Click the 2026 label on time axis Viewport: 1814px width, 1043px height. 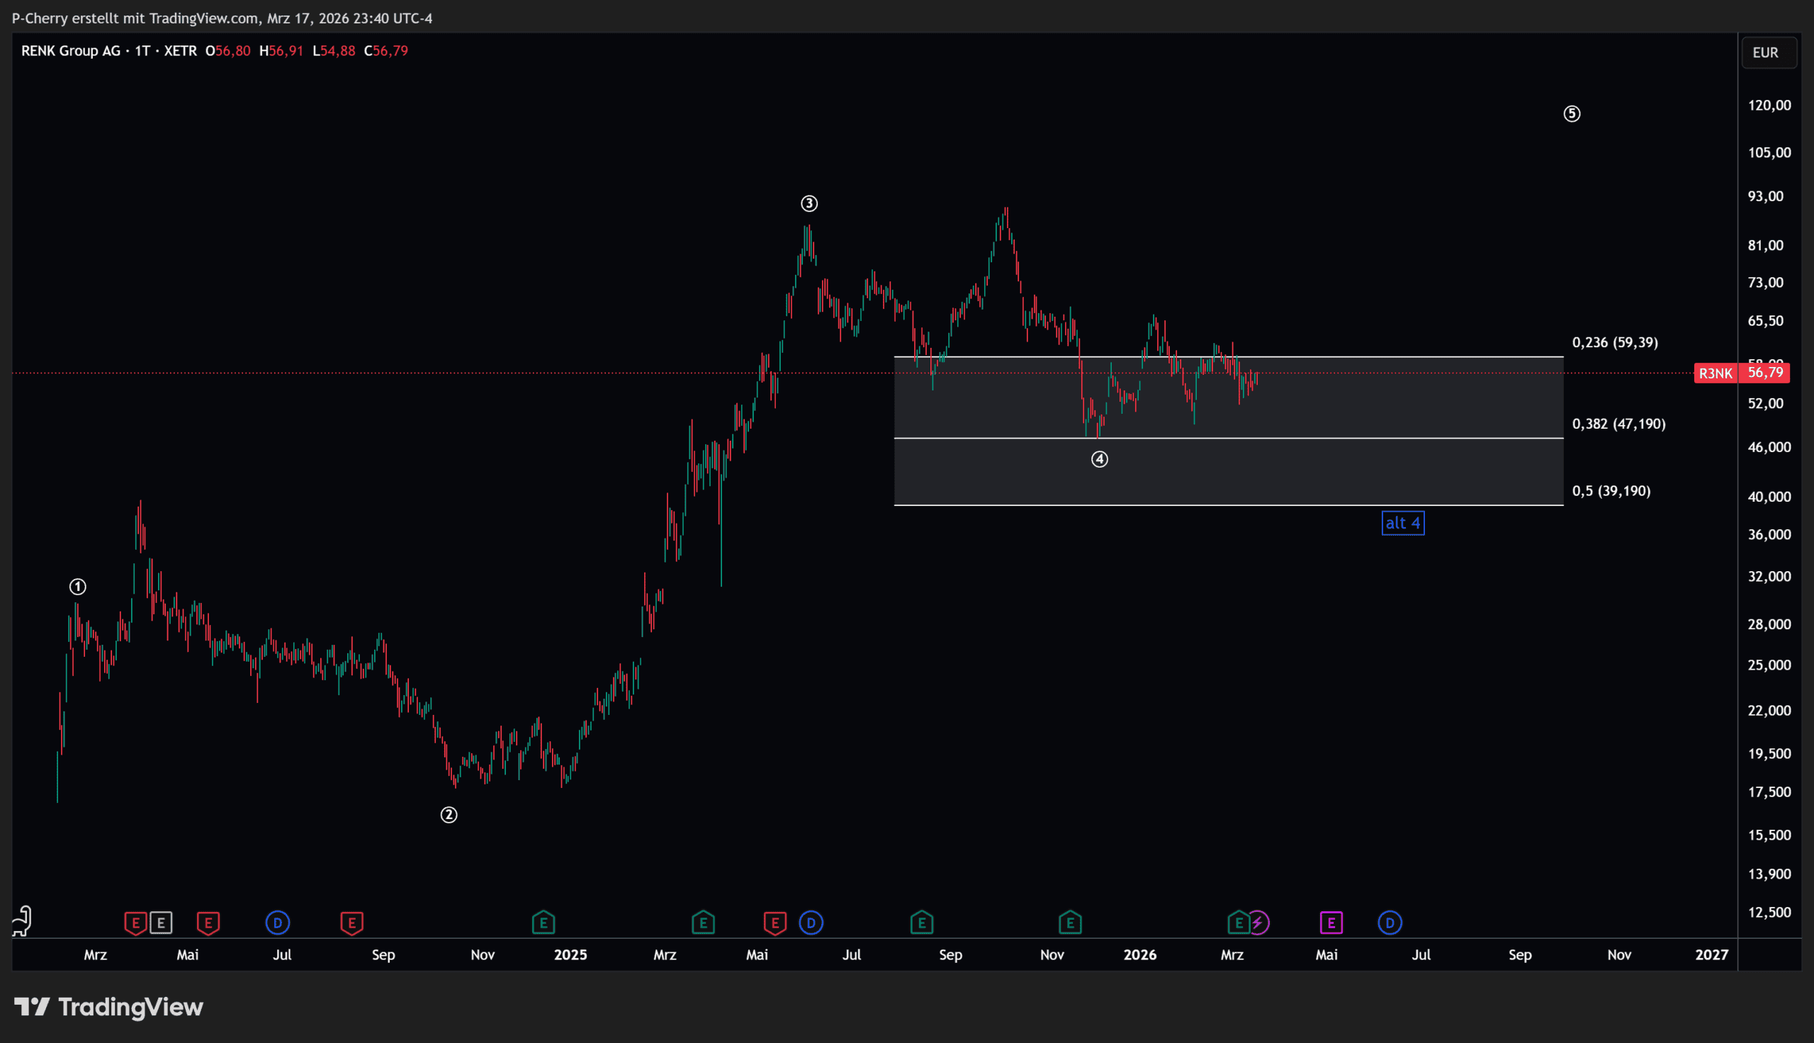(x=1139, y=955)
